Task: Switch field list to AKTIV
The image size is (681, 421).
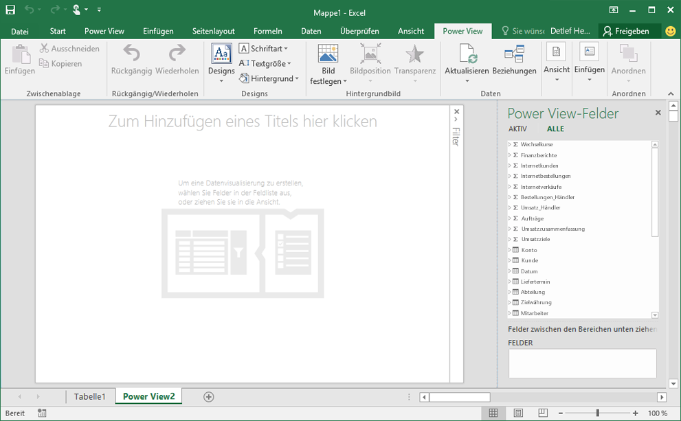Action: (517, 129)
